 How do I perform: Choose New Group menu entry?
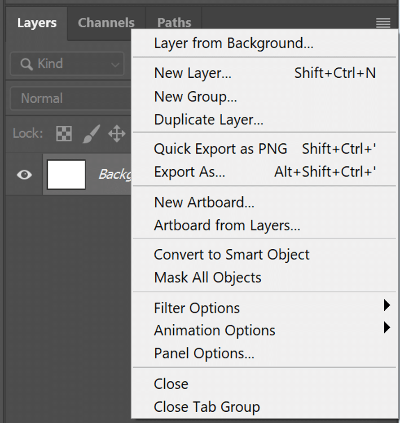195,97
